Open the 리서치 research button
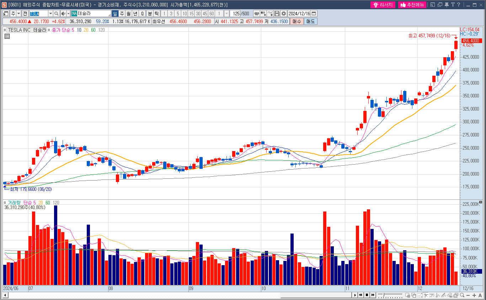The image size is (486, 300). (383, 5)
